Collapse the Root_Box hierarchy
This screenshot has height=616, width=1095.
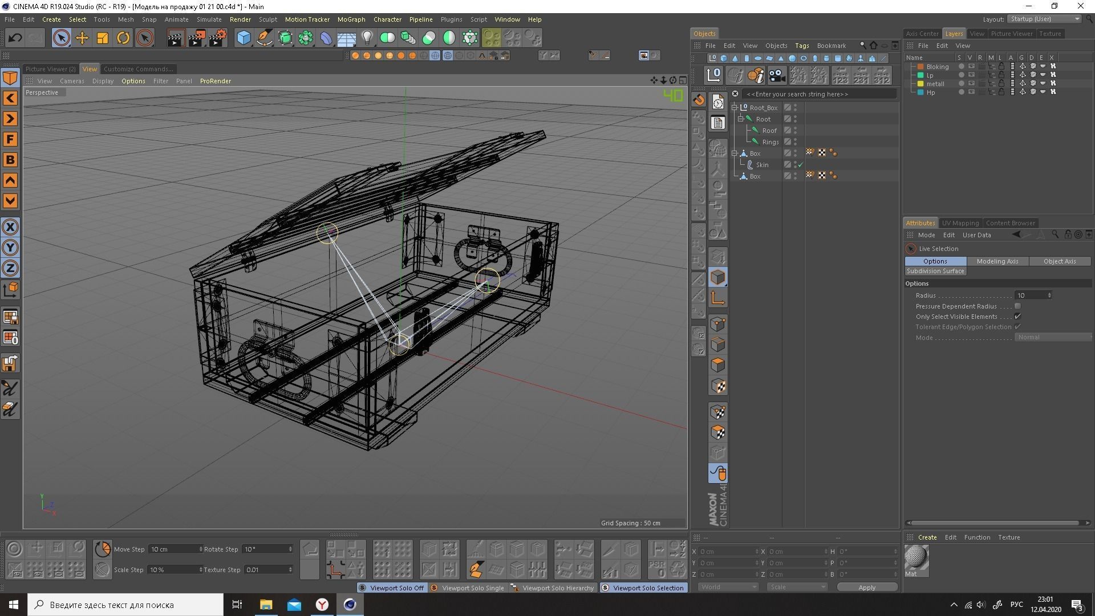735,107
